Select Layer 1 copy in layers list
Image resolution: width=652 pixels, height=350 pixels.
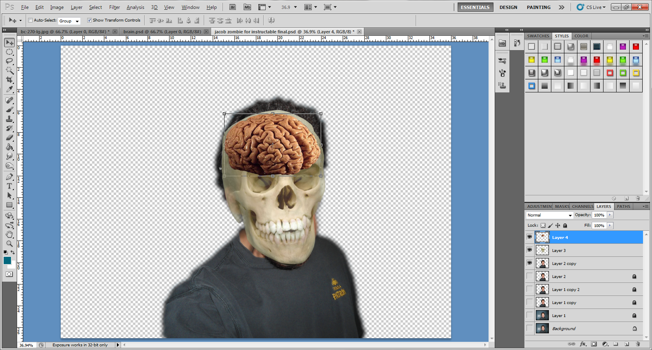[x=584, y=302]
